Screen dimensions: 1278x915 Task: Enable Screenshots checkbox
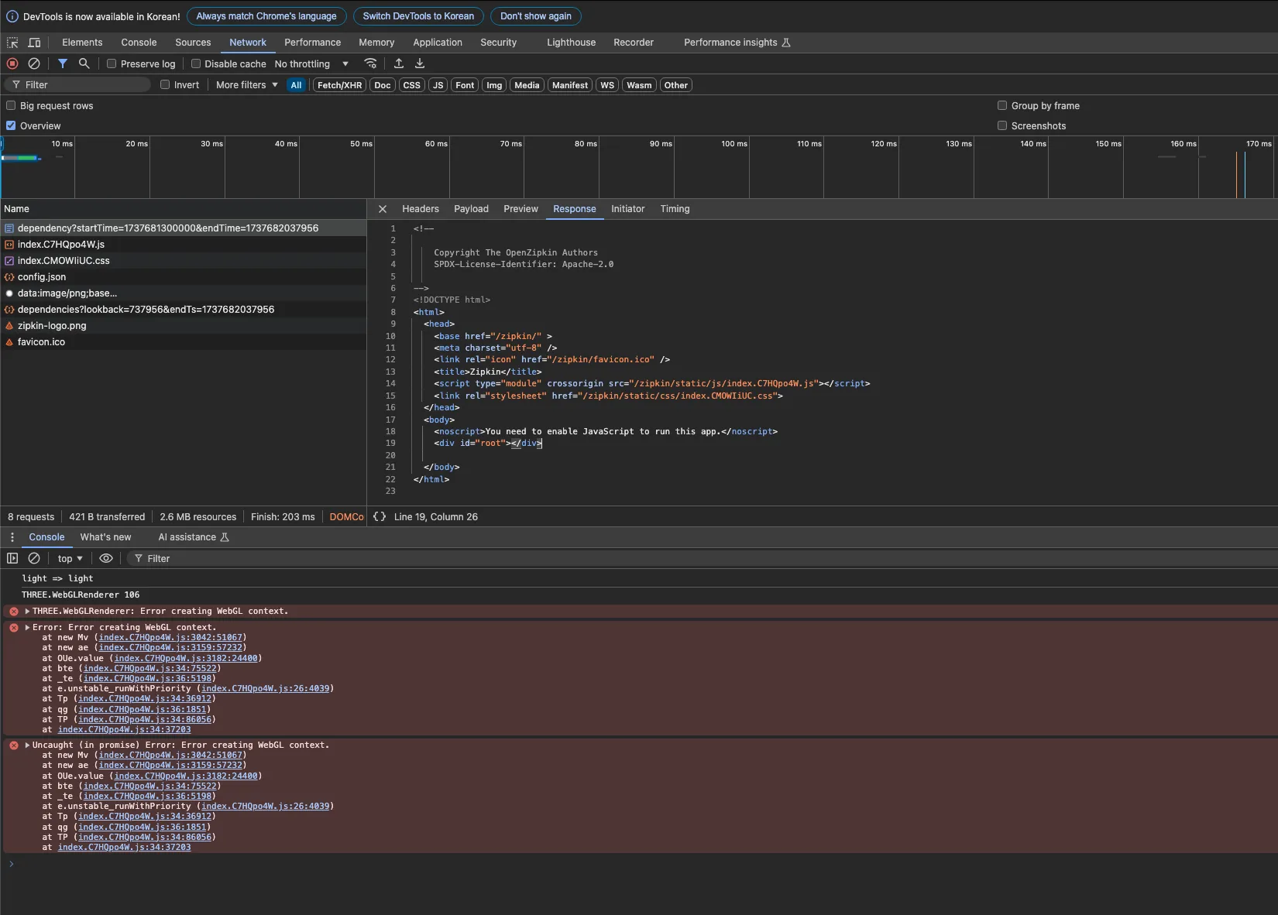[1002, 125]
